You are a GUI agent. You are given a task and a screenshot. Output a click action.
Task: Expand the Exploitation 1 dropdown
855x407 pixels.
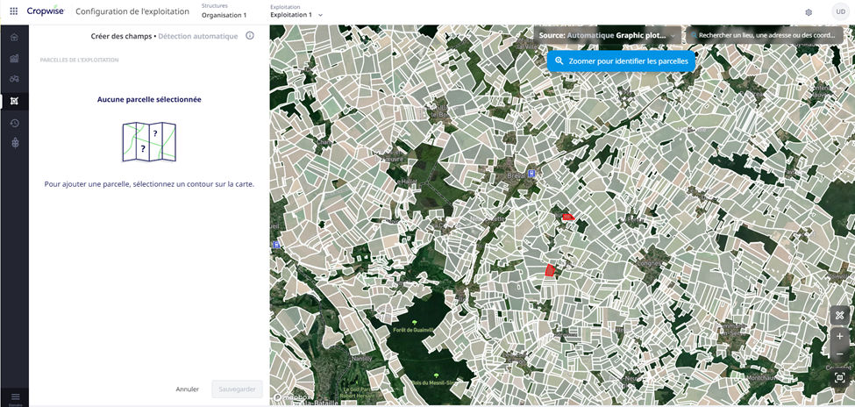pyautogui.click(x=296, y=15)
